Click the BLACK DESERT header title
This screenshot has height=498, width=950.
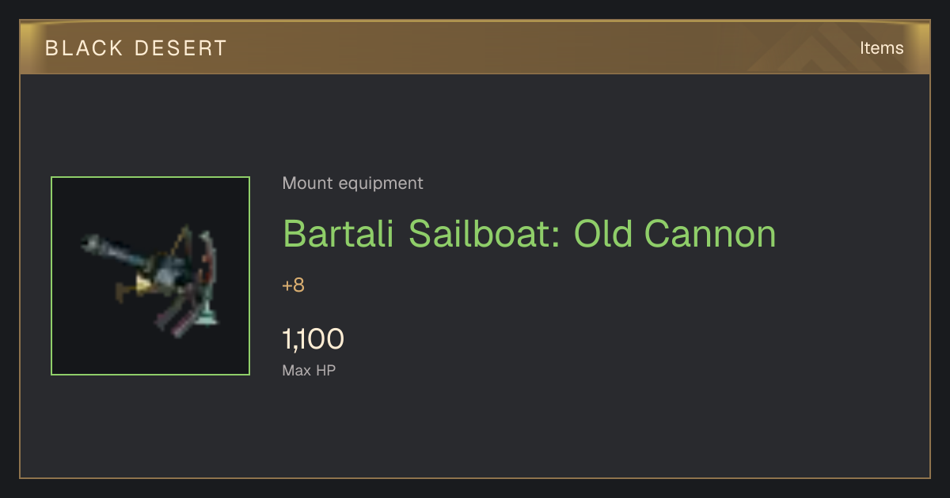(136, 48)
